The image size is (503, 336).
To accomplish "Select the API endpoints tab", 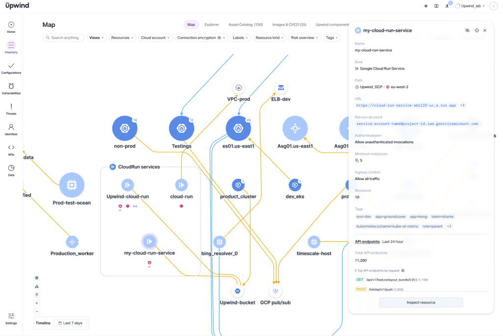I will 367,241.
